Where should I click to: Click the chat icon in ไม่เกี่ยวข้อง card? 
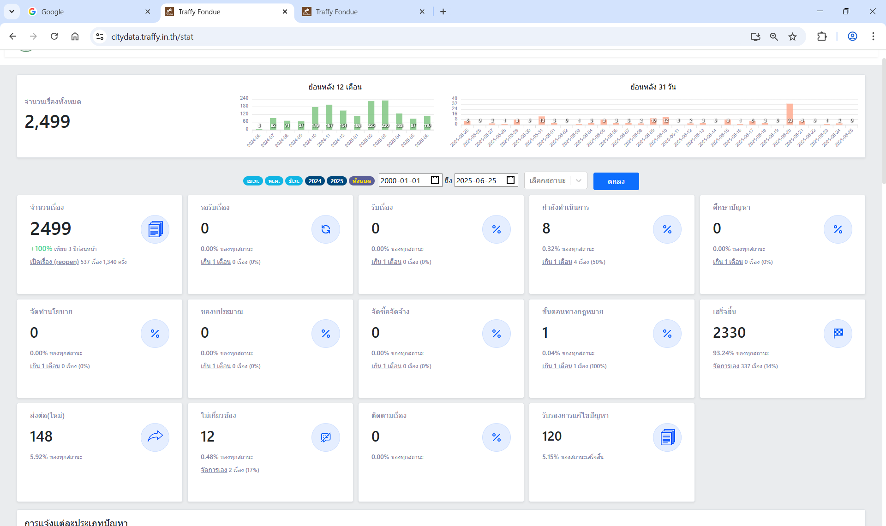point(326,437)
